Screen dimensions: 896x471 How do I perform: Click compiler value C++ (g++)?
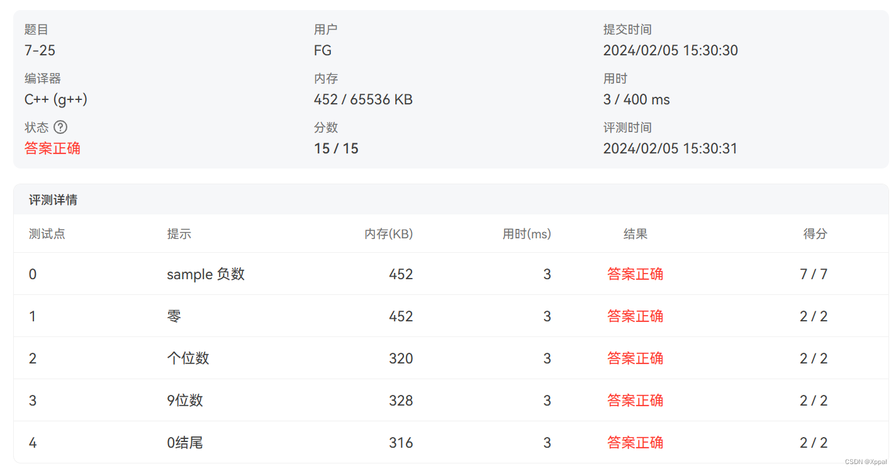coord(56,99)
